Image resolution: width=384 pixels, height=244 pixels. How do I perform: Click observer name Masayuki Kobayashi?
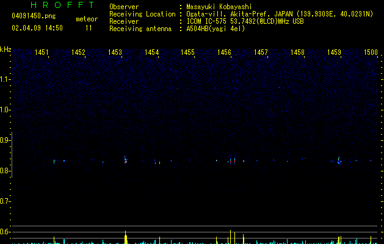pos(219,7)
